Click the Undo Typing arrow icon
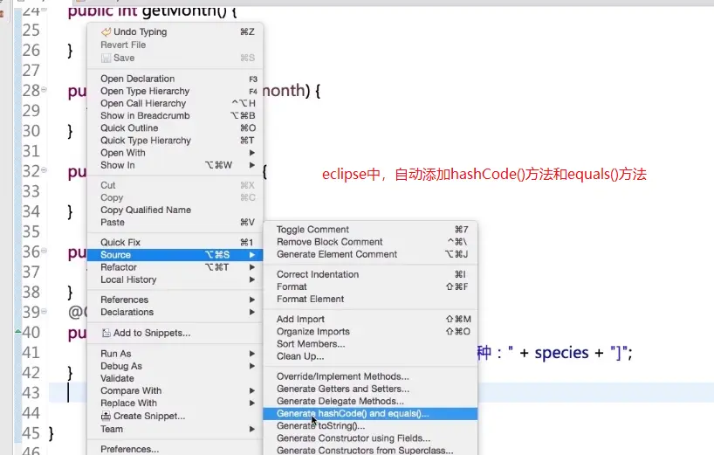 tap(106, 32)
